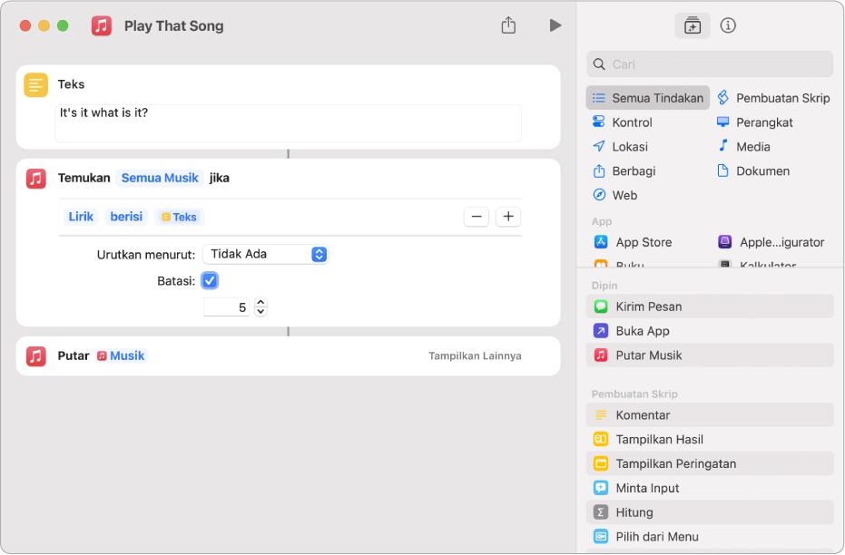Open the Lokasi category
Viewport: 845px width, 555px height.
(620, 146)
